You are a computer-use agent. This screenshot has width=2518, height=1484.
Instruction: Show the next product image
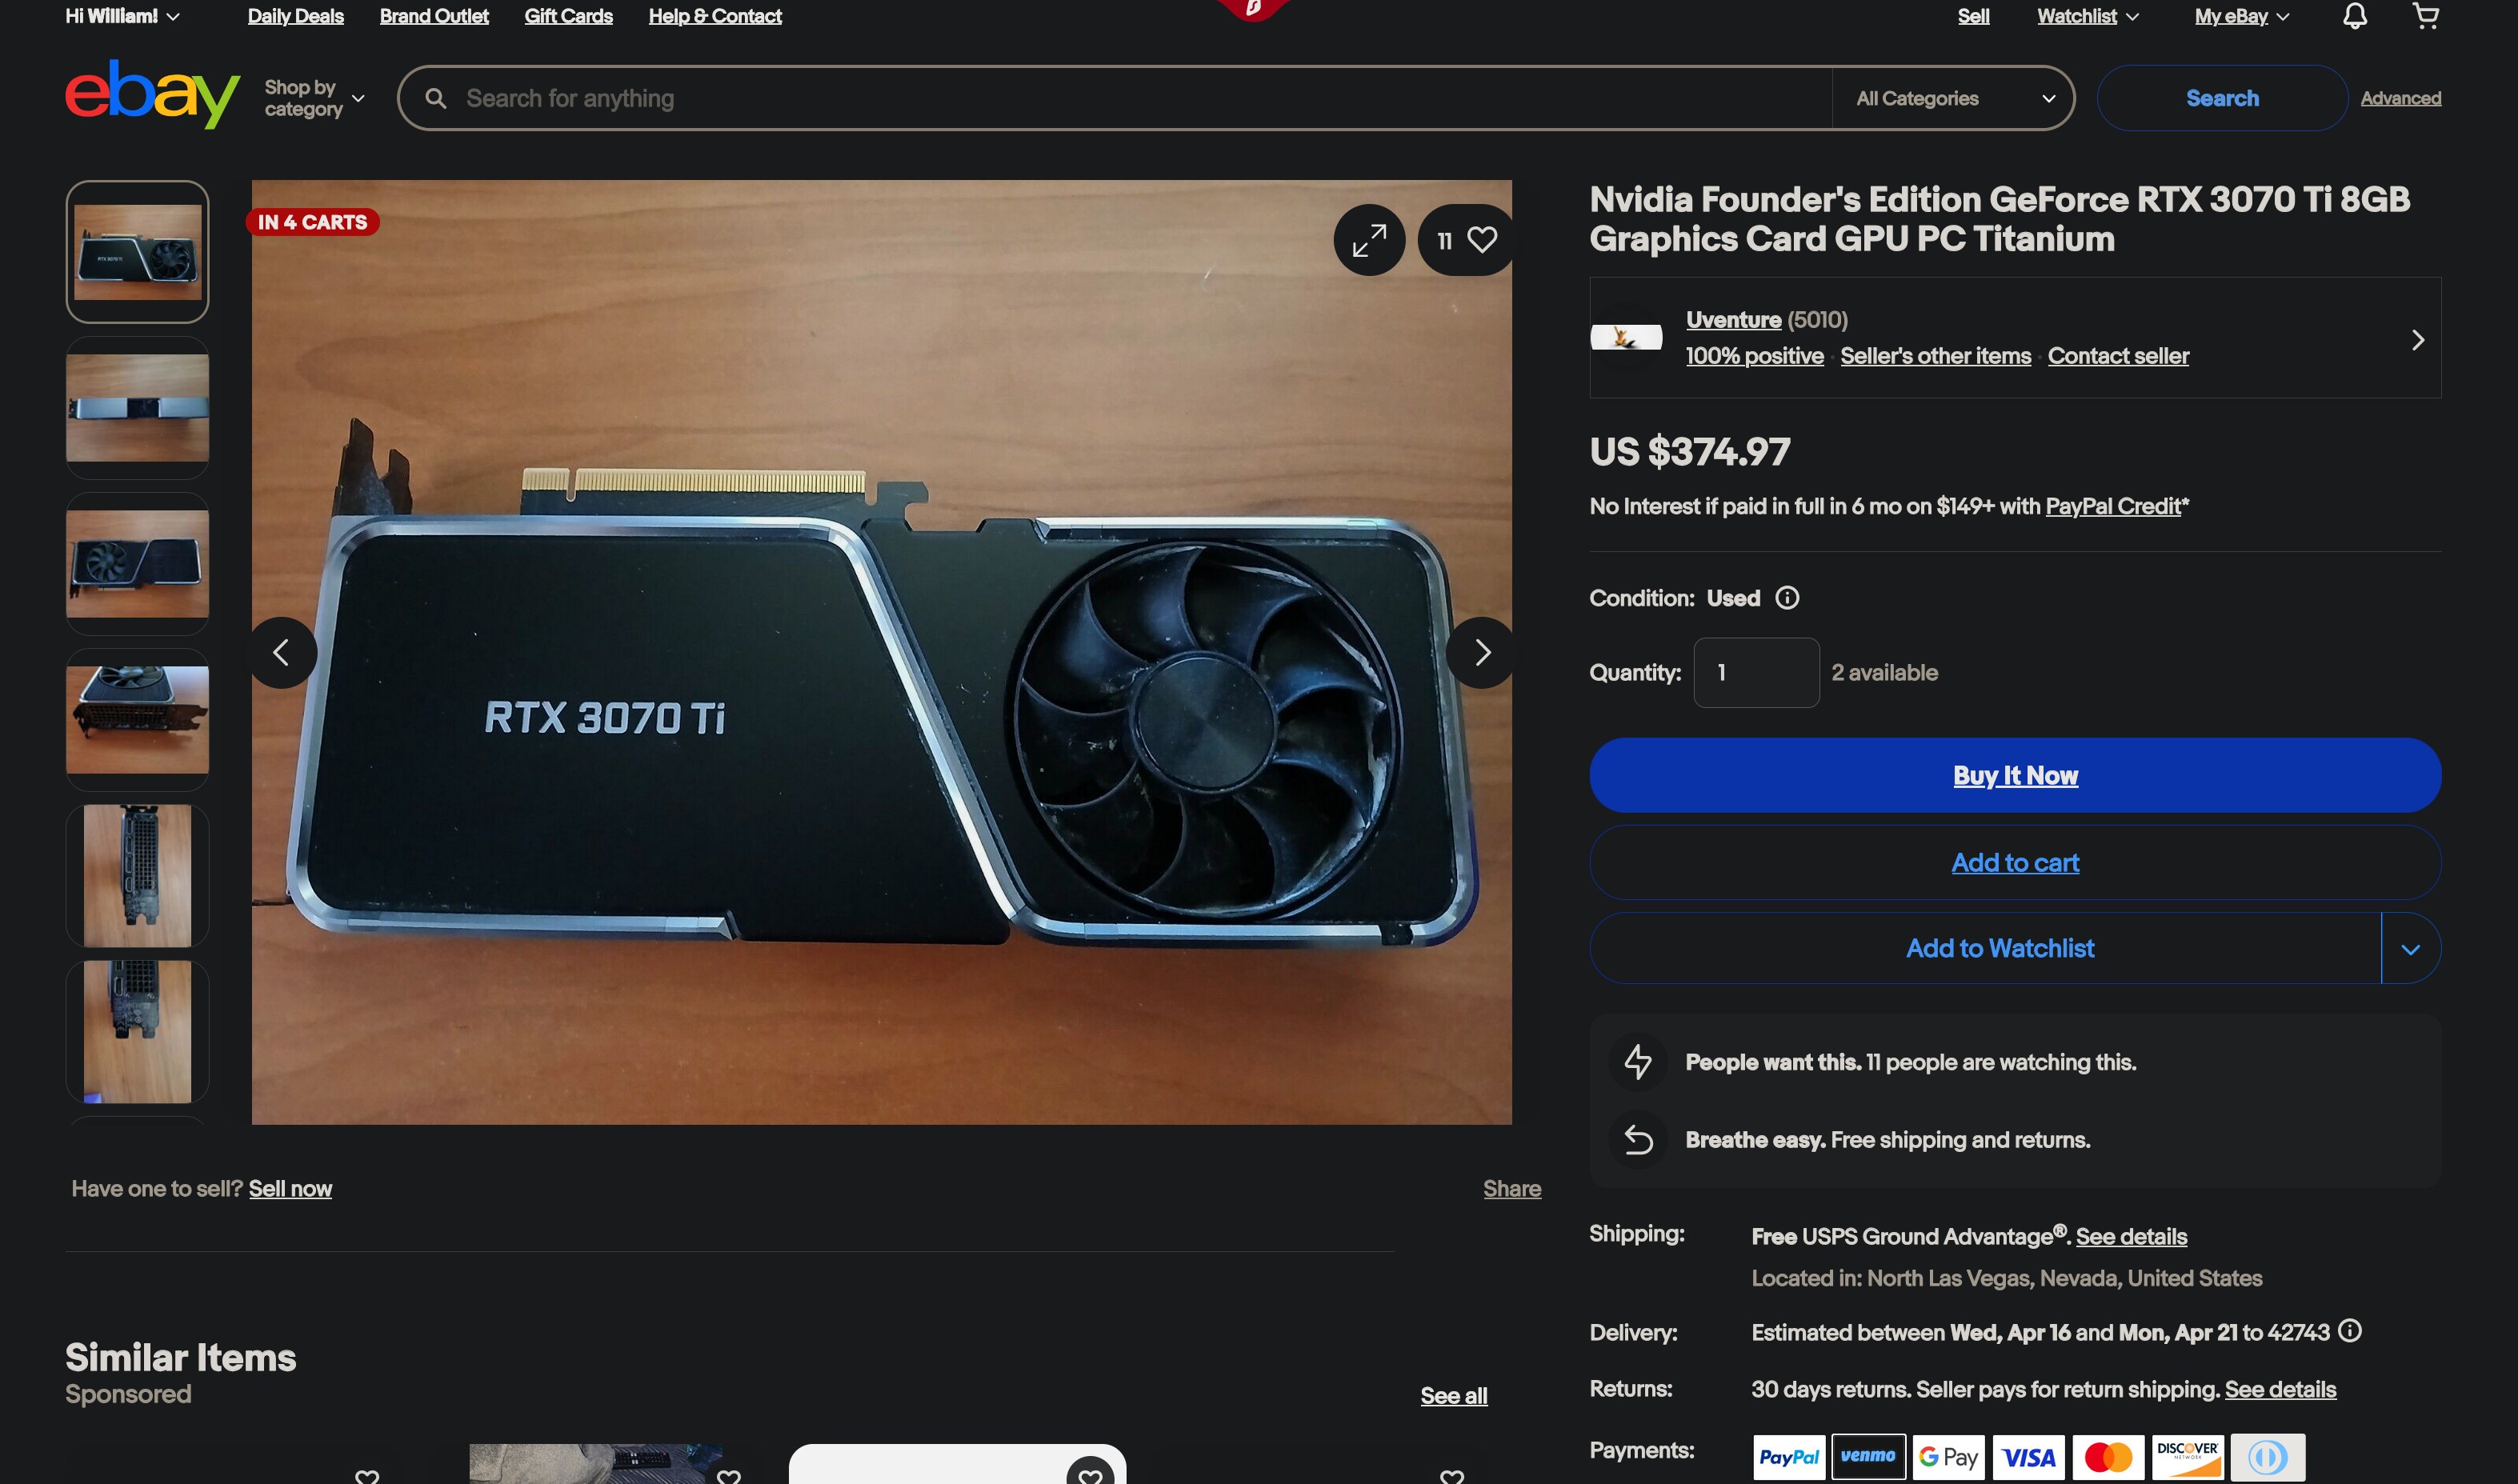1481,653
